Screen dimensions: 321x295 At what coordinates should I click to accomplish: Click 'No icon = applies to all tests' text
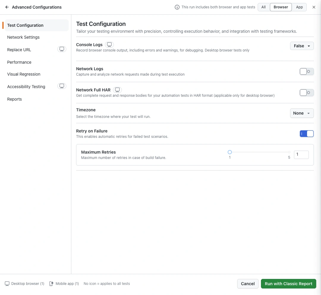(x=107, y=284)
